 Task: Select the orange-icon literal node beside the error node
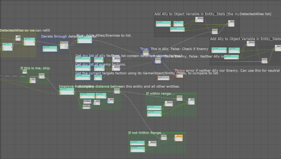click(163, 78)
